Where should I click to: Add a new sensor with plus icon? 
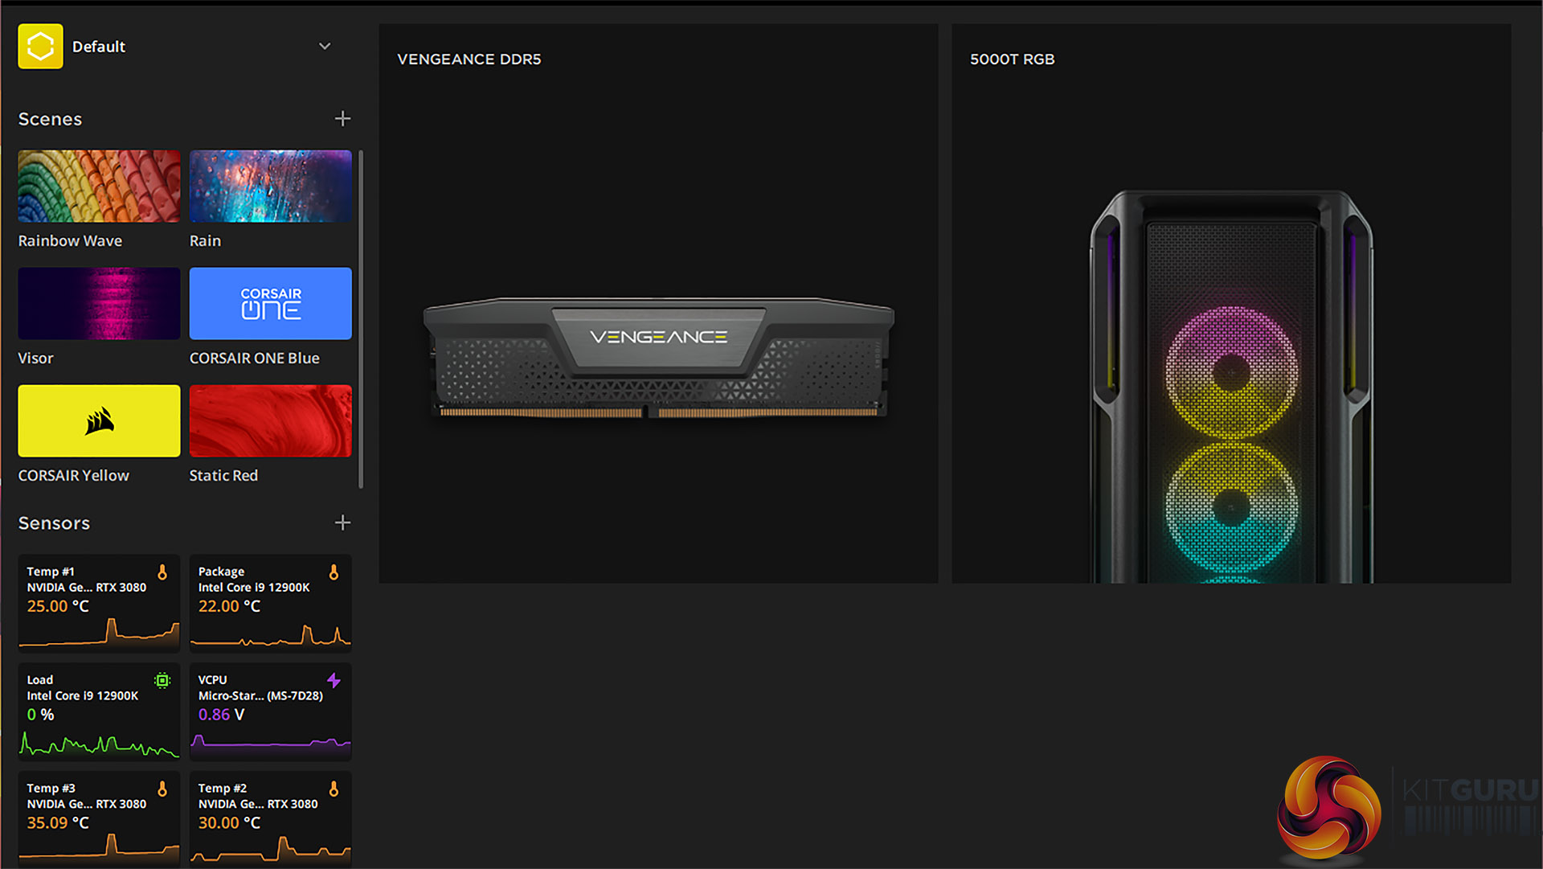point(342,523)
